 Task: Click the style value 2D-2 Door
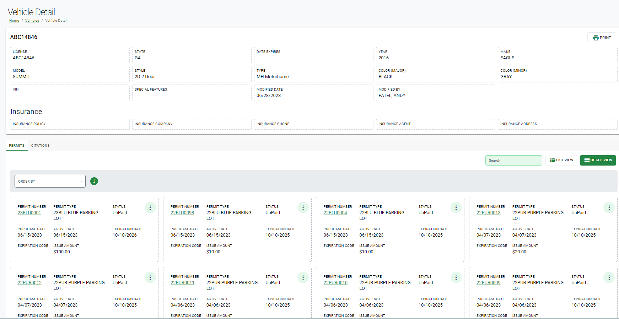point(145,77)
